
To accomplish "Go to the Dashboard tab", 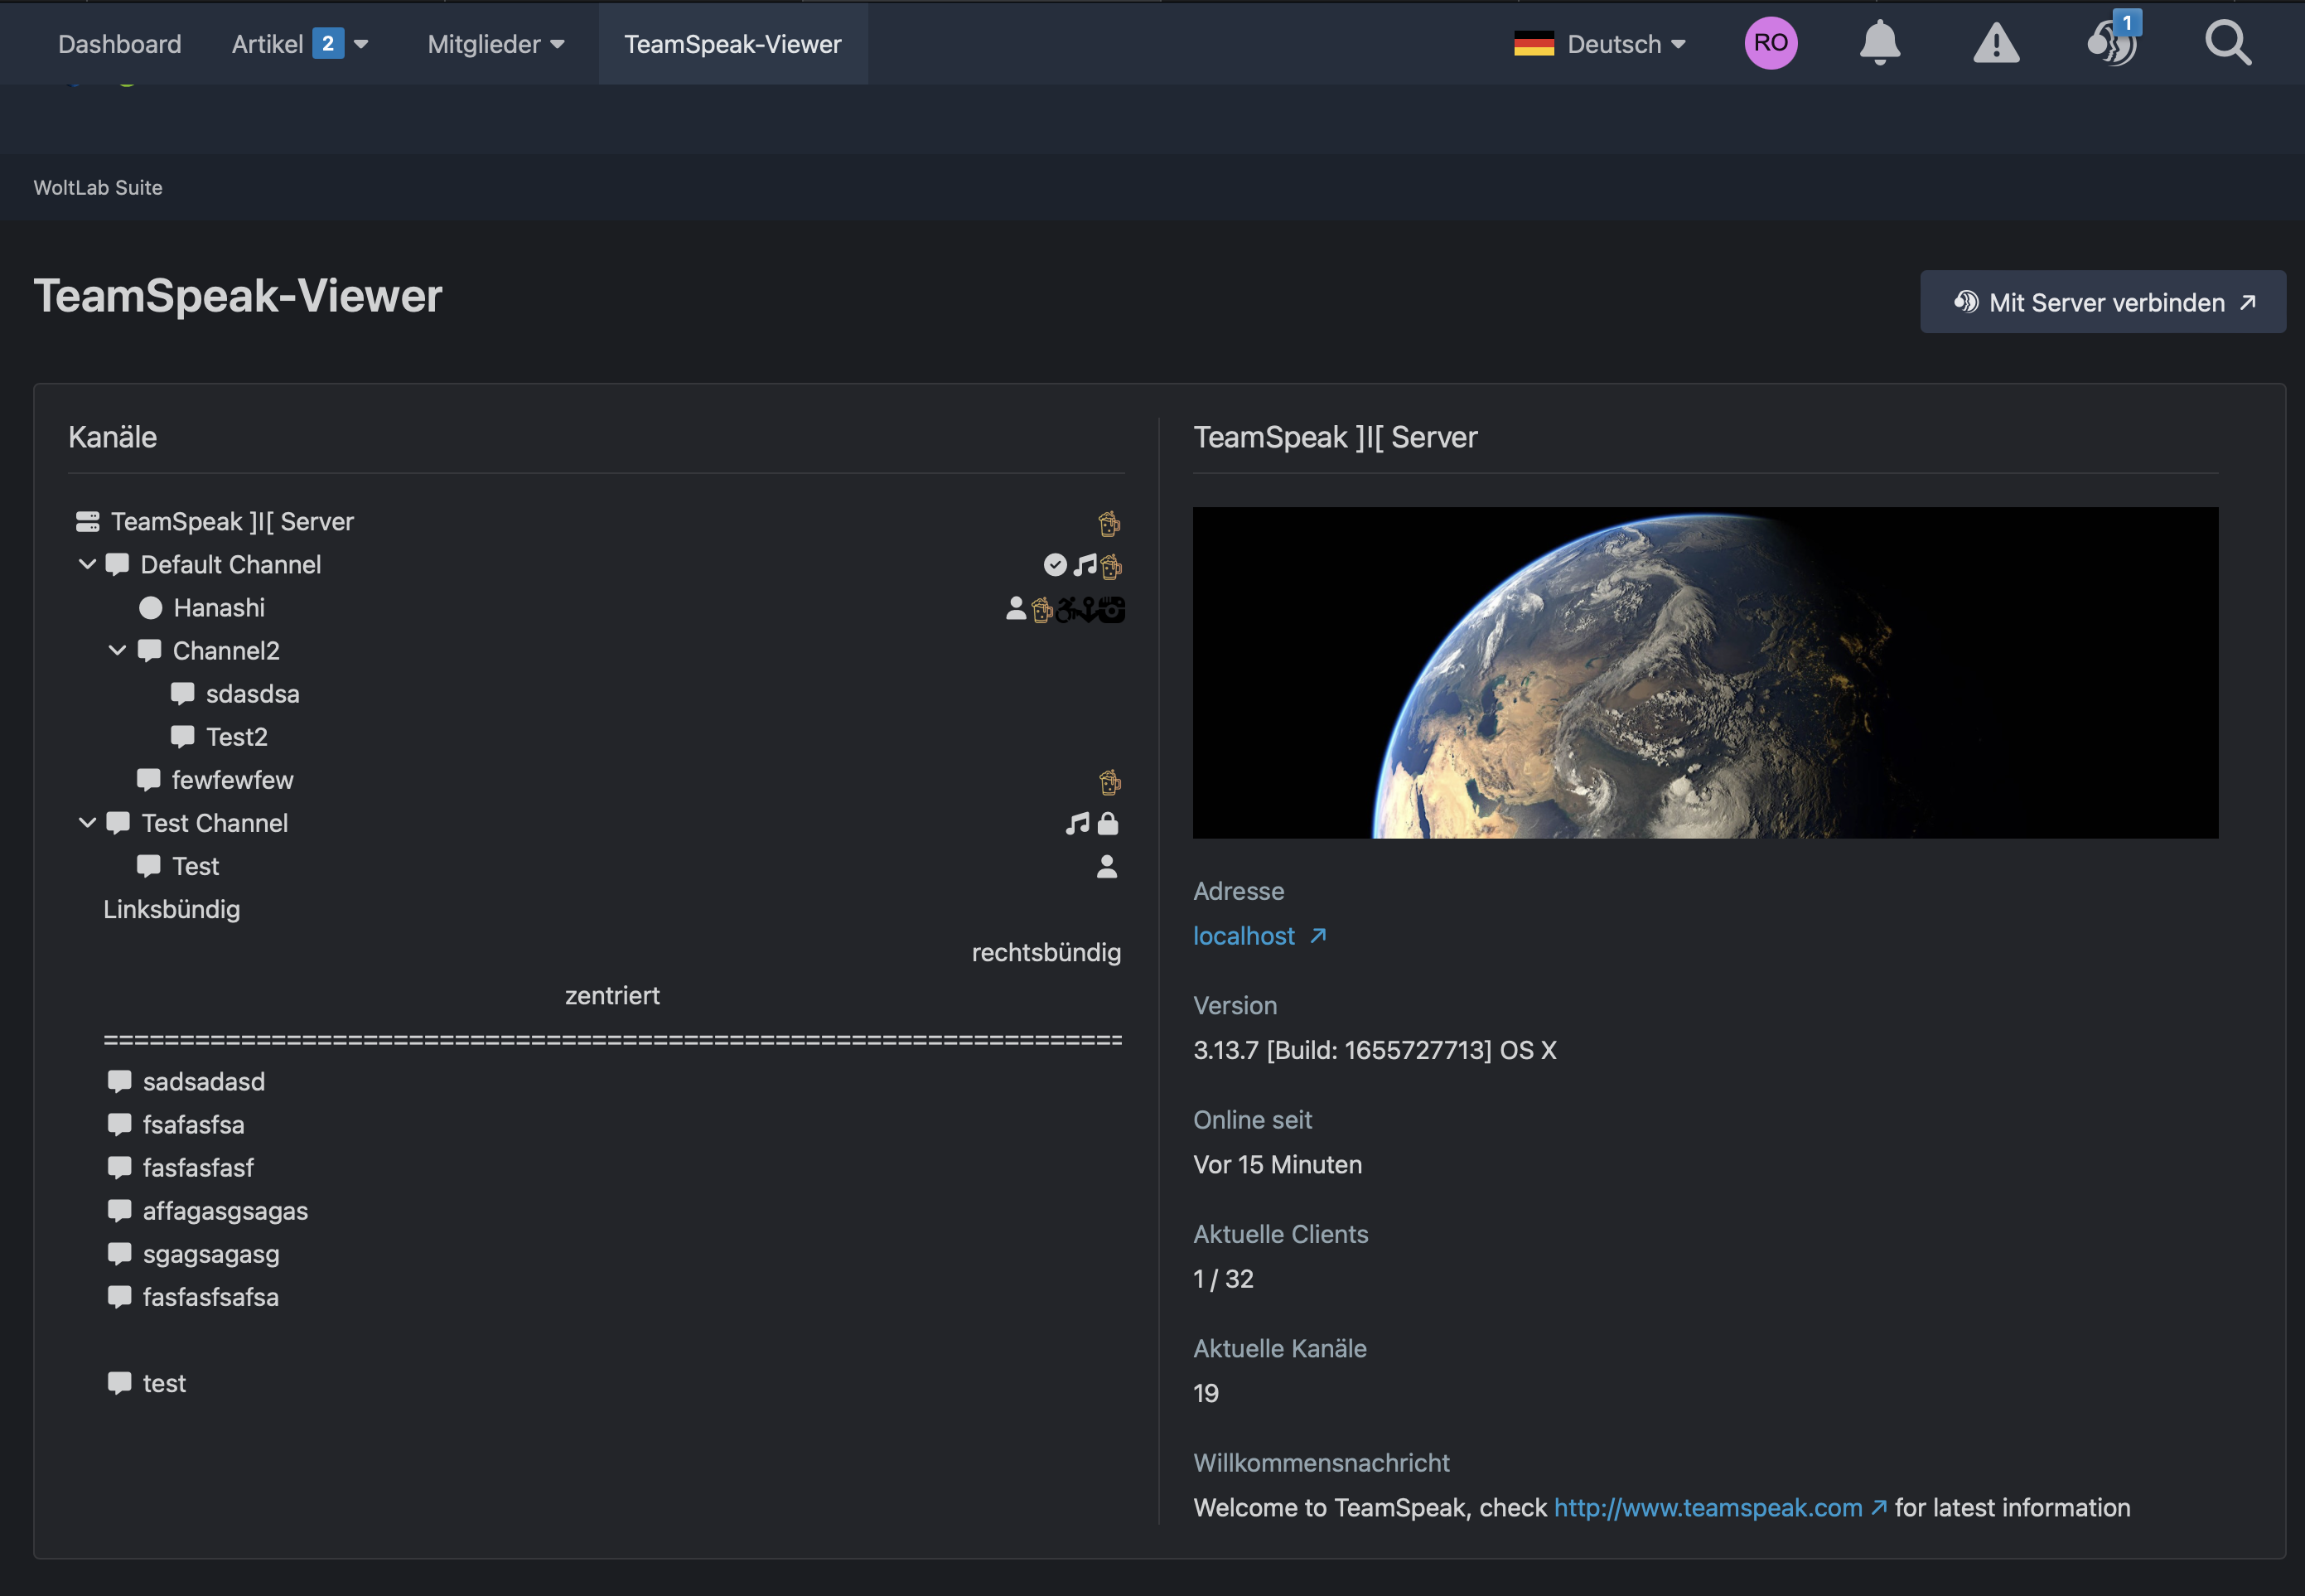I will [x=120, y=44].
